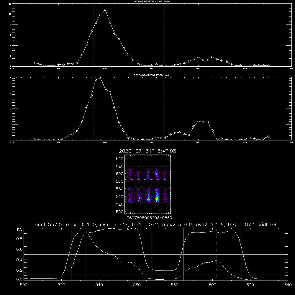Click the 'ave2 3.358' value in the stats line

click(x=210, y=224)
